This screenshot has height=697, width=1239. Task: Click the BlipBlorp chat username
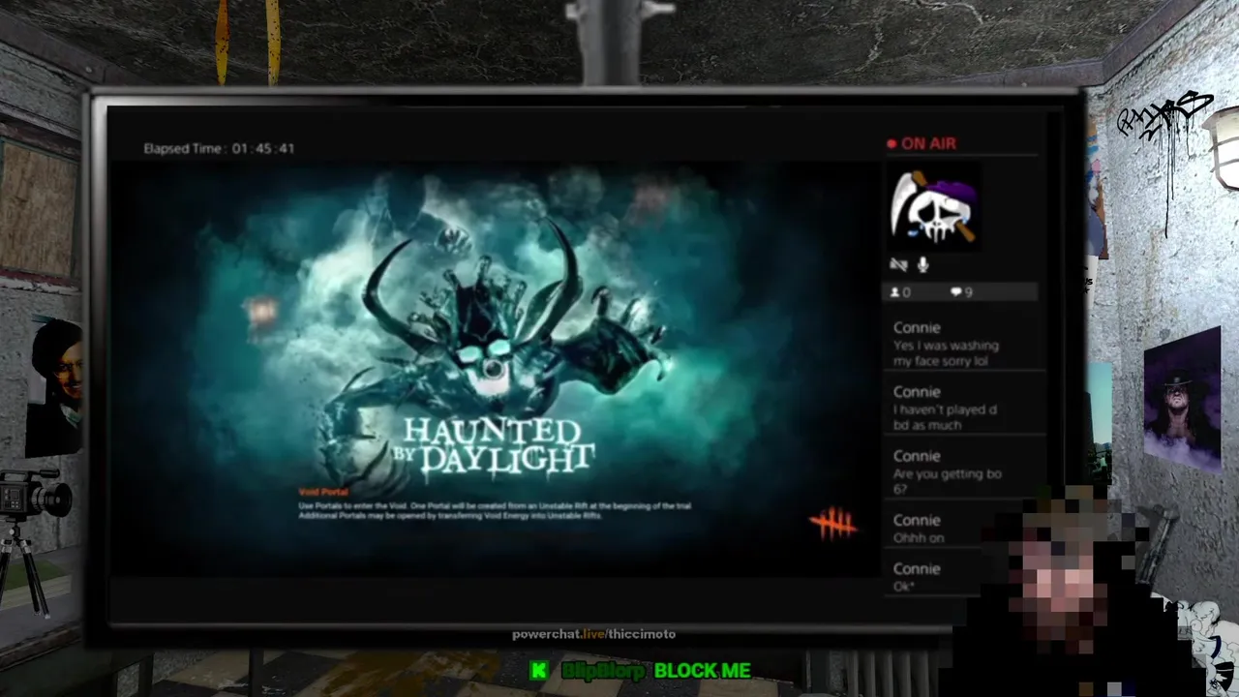pos(602,670)
